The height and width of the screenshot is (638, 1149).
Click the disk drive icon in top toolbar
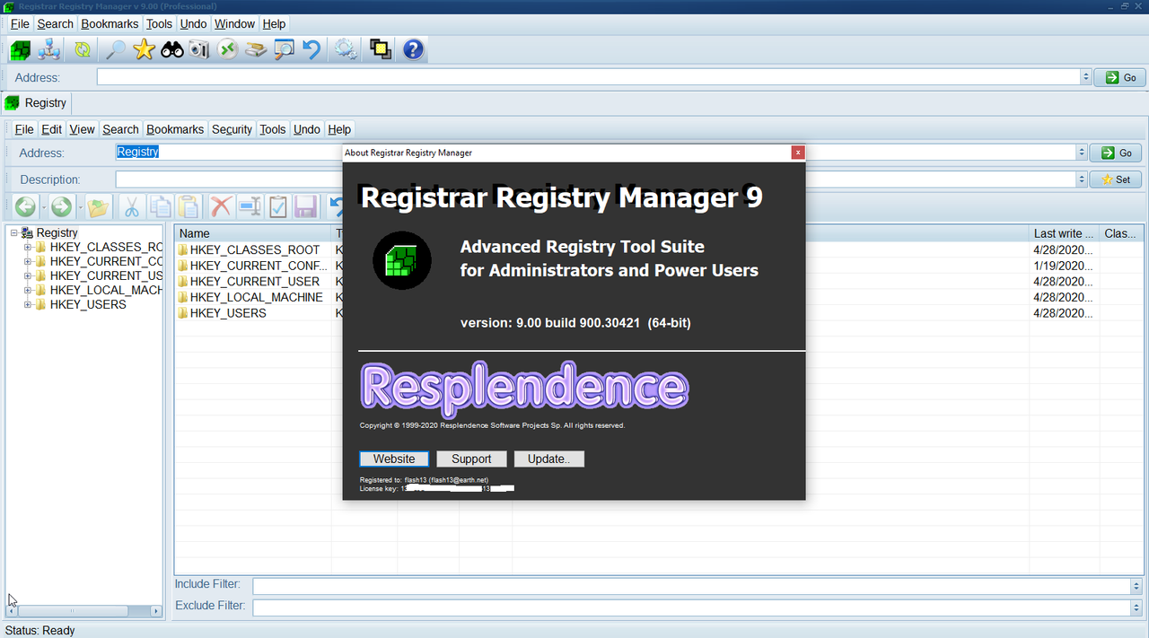(257, 50)
